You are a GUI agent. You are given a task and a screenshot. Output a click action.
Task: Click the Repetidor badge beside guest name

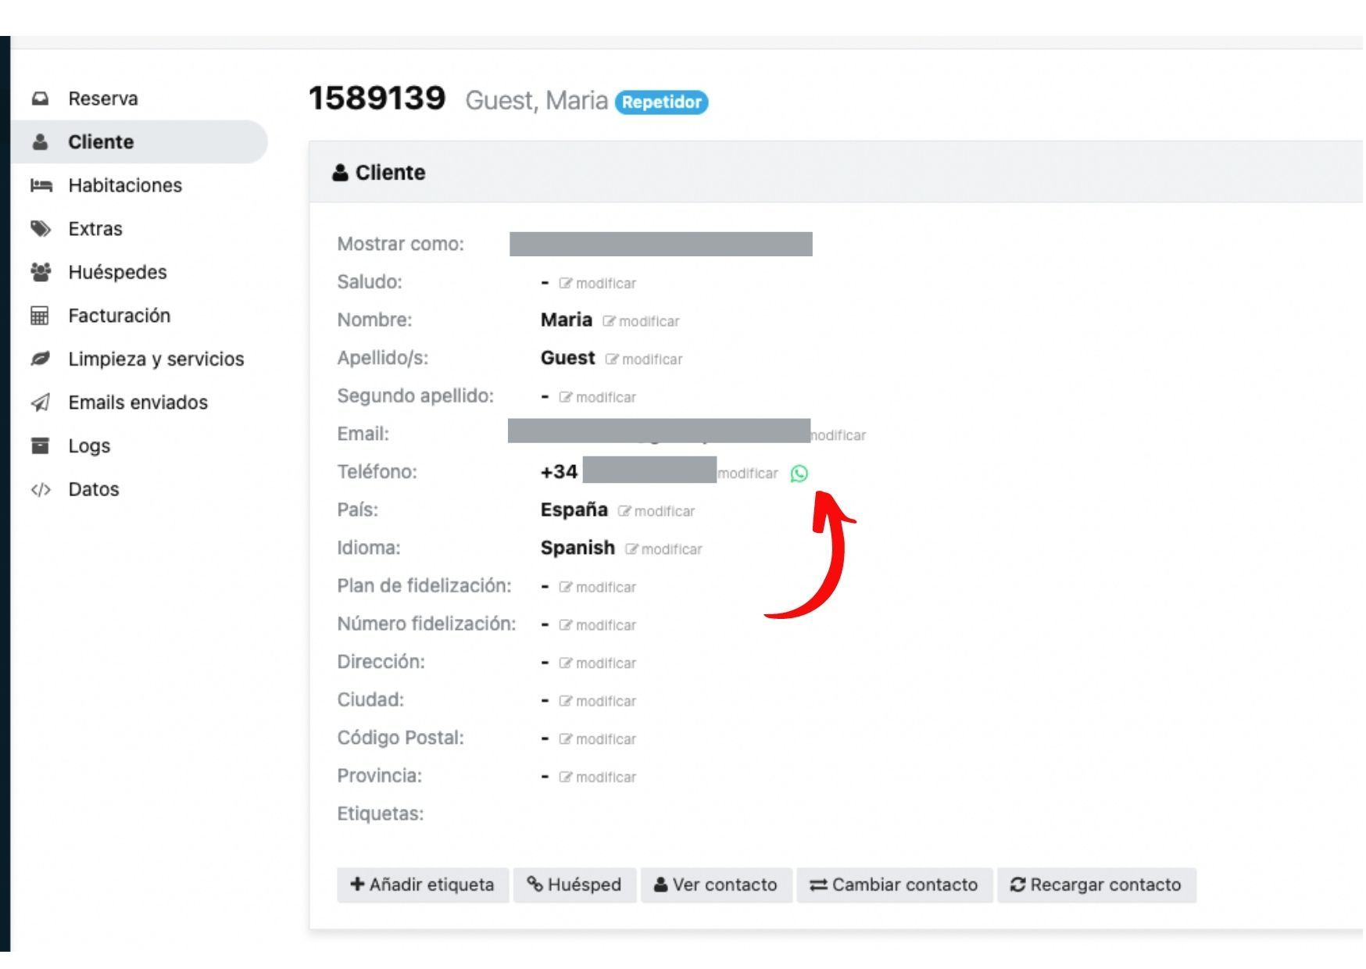point(661,102)
